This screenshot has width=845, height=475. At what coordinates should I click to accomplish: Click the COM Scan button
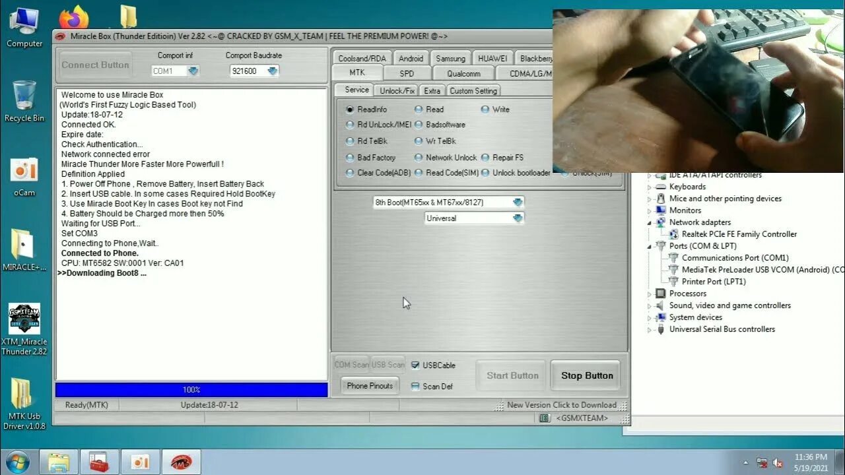coord(352,365)
